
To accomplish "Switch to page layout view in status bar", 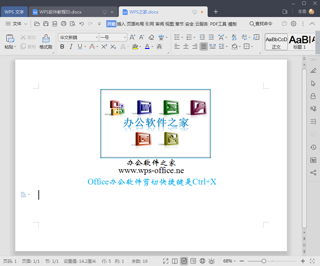I will [x=184, y=261].
